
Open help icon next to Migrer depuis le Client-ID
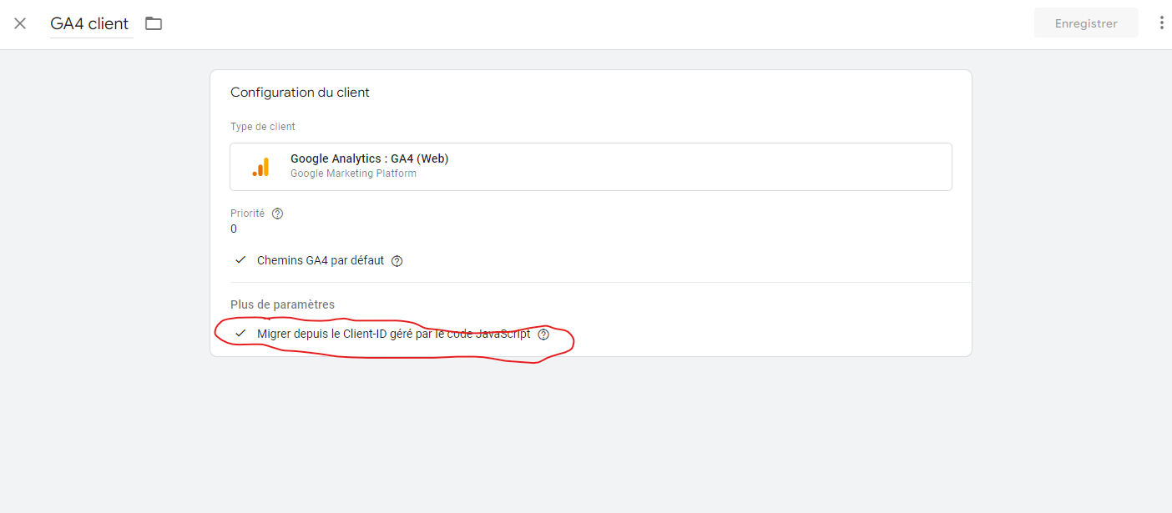tap(543, 334)
